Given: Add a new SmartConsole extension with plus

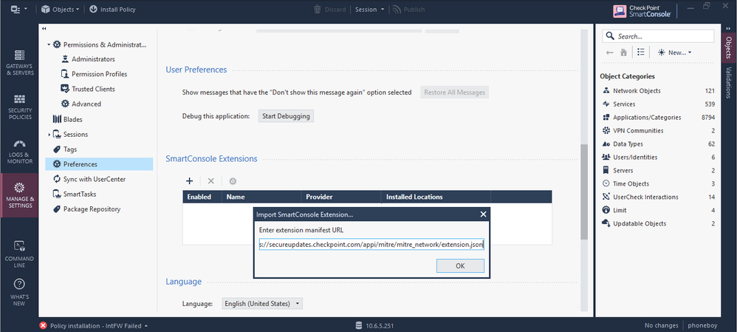Looking at the screenshot, I should 190,181.
